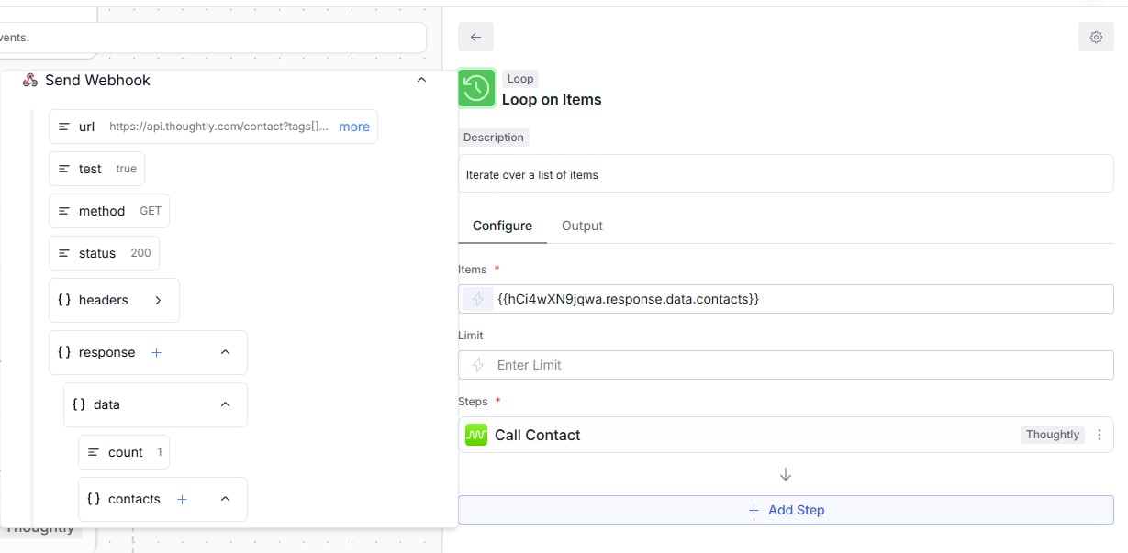
Task: Open workflow settings via gear icon
Action: click(1095, 37)
